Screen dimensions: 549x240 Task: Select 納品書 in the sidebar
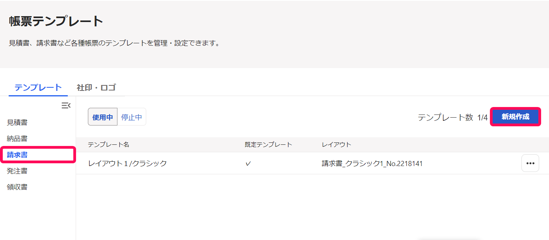click(17, 138)
